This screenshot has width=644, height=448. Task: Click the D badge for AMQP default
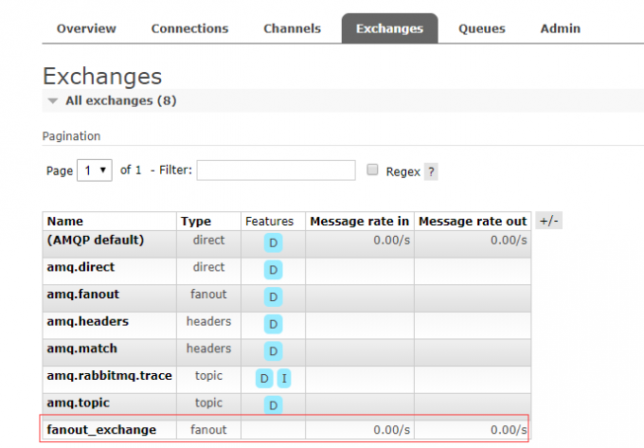tap(273, 242)
